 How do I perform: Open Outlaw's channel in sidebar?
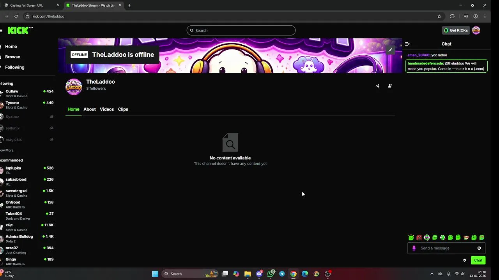pos(27,93)
